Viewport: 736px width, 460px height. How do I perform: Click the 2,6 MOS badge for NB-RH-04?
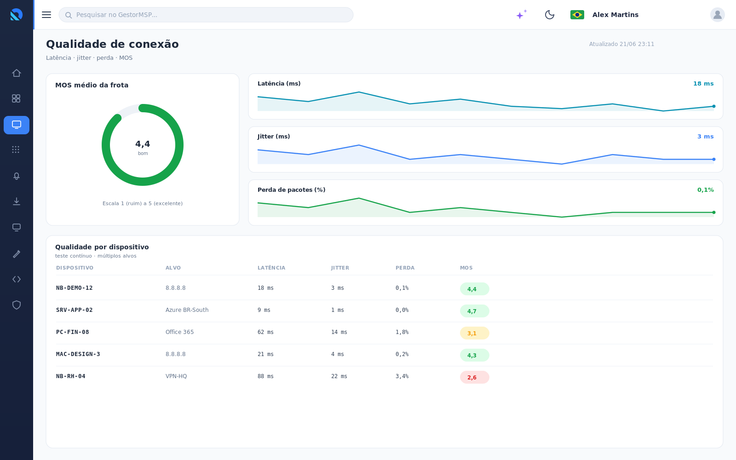pos(474,377)
